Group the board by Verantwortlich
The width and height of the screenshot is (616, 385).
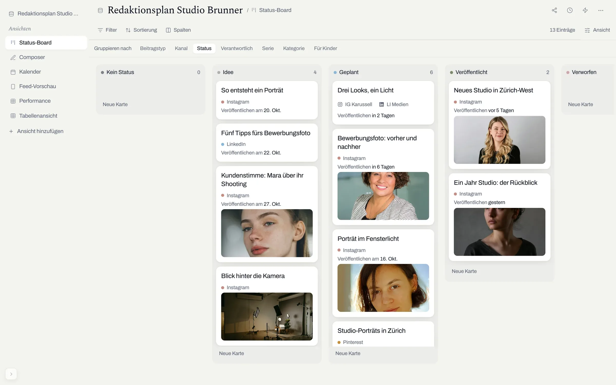coord(237,48)
